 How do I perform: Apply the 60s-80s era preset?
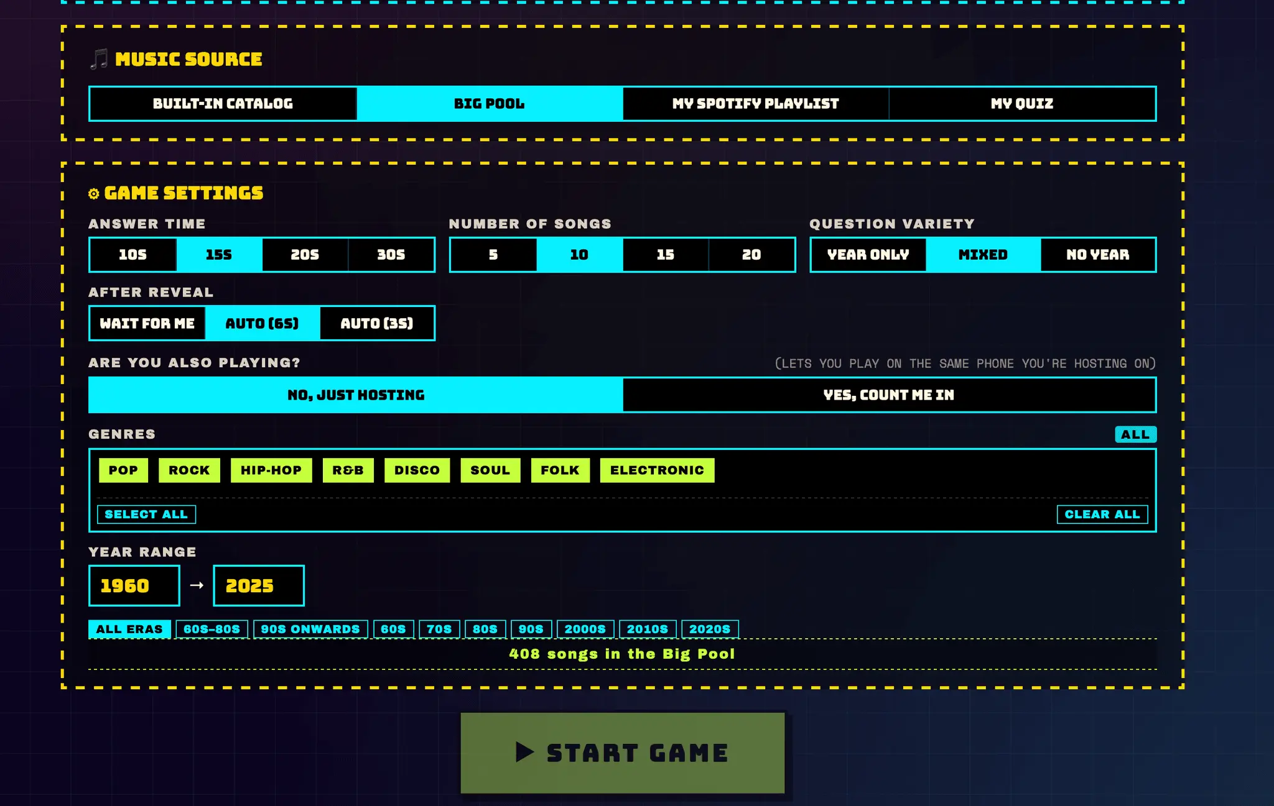pos(212,629)
